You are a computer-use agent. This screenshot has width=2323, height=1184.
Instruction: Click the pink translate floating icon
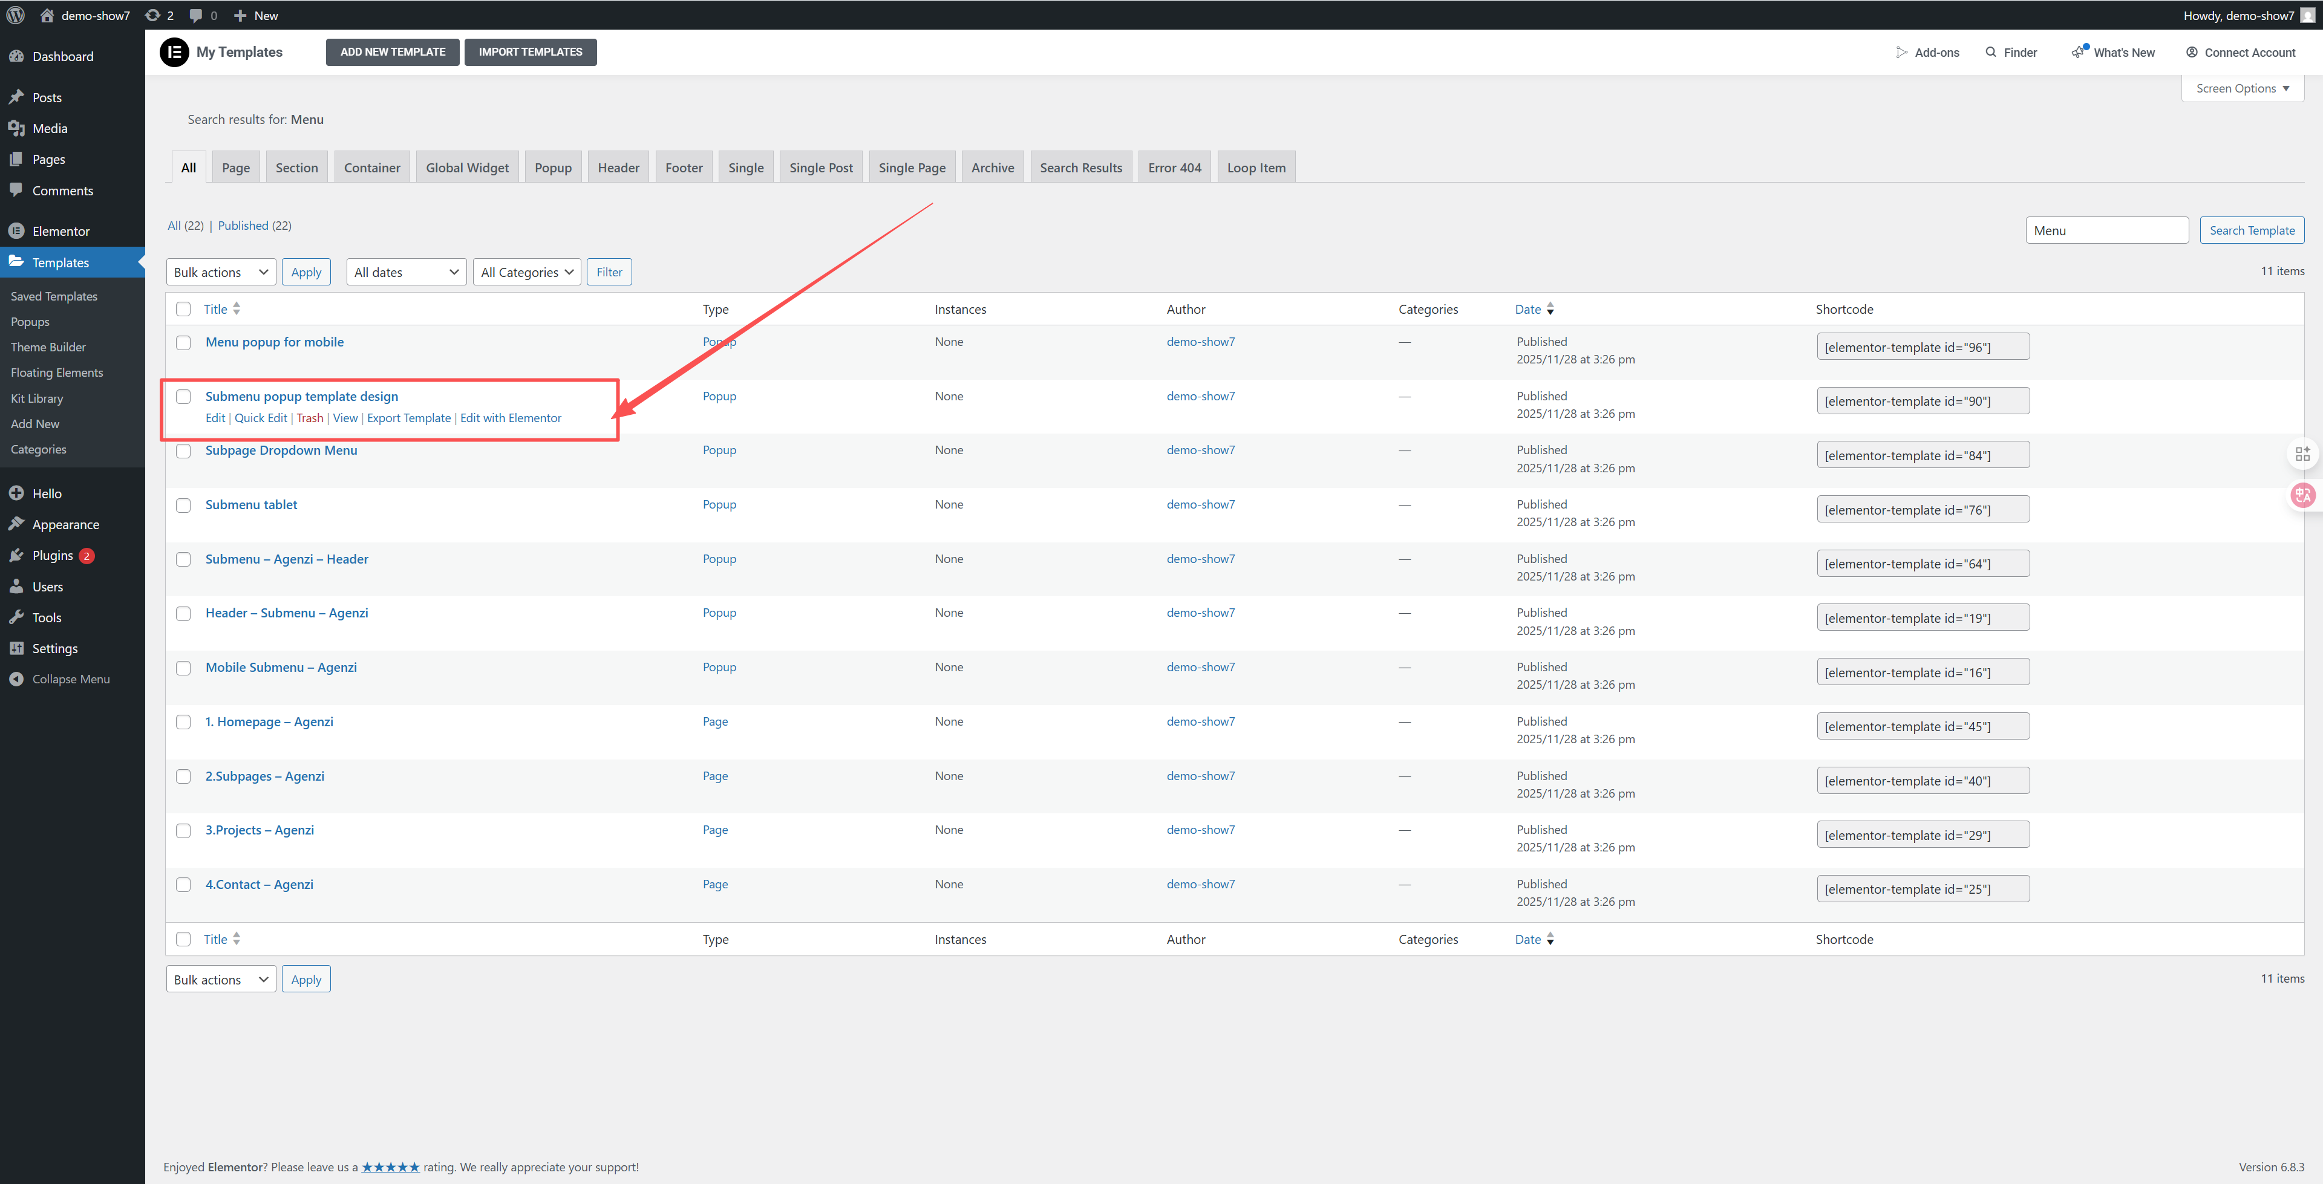(x=2302, y=495)
